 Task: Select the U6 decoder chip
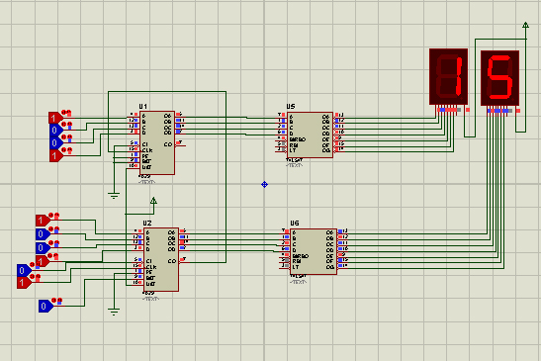(x=314, y=251)
